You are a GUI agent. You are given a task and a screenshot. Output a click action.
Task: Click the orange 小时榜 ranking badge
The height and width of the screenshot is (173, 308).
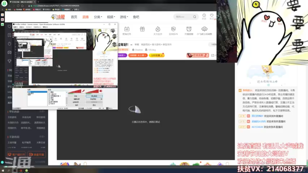click(x=138, y=55)
